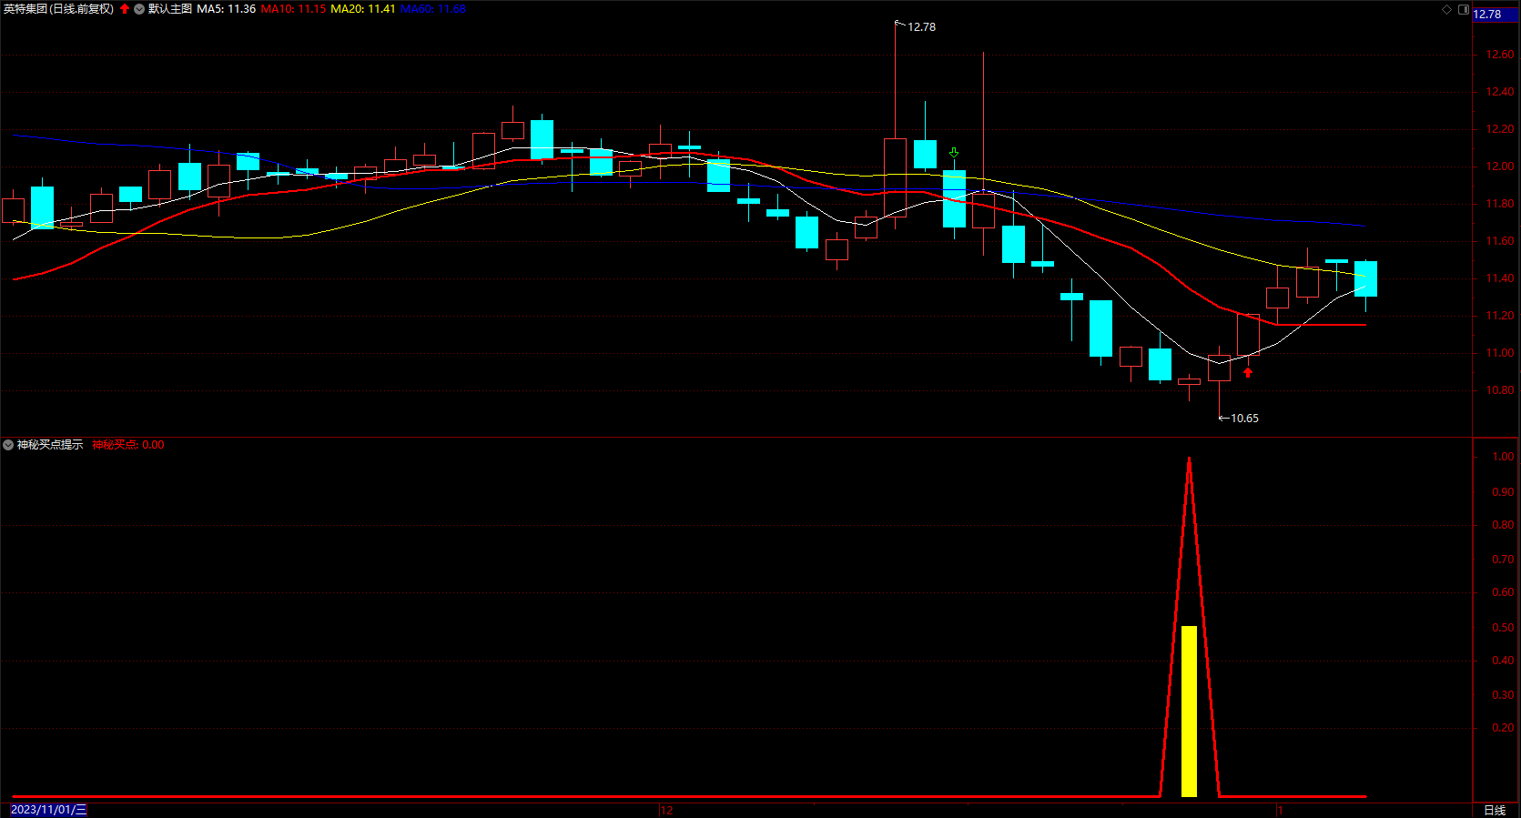Viewport: 1521px width, 818px height.
Task: Click the red up arrow beside 英特集团
Action: coord(125,9)
